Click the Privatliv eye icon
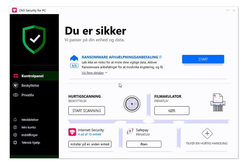The image size is (248, 165). (16, 95)
